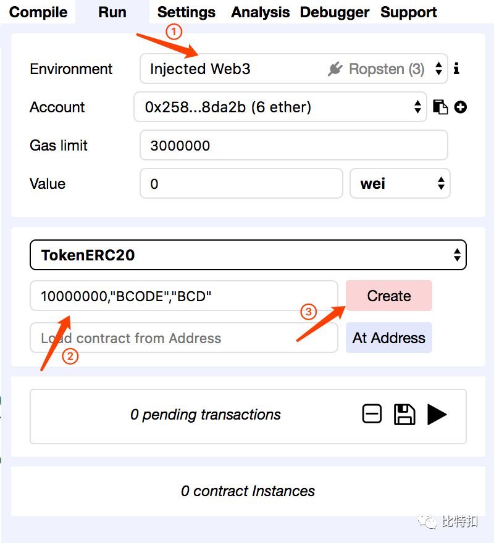Click the Create button

pos(389,296)
